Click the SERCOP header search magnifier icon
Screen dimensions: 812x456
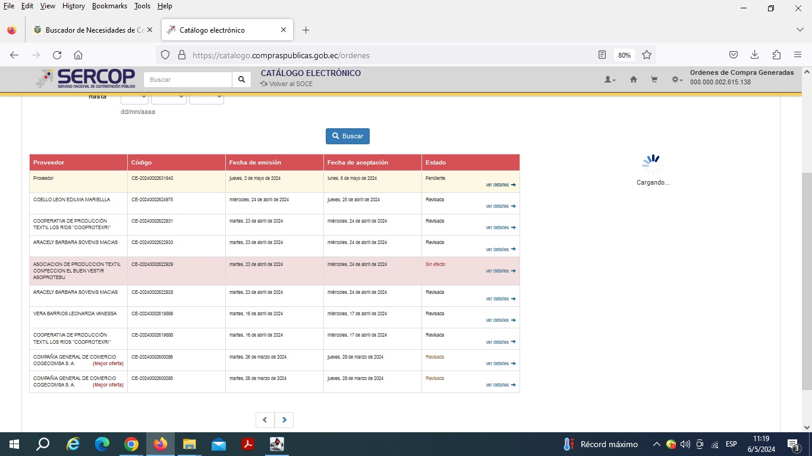click(x=241, y=80)
